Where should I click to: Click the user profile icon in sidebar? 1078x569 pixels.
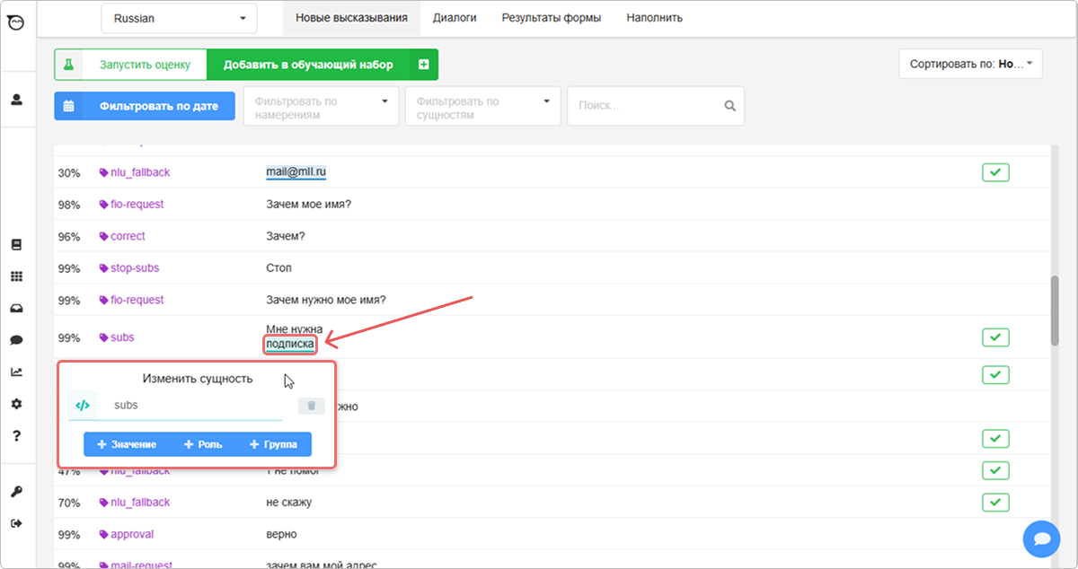coord(16,100)
